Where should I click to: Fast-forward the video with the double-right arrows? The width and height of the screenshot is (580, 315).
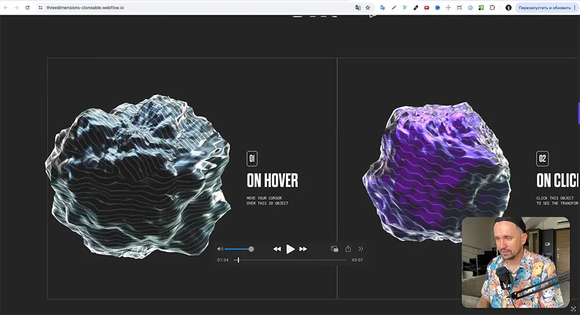303,249
